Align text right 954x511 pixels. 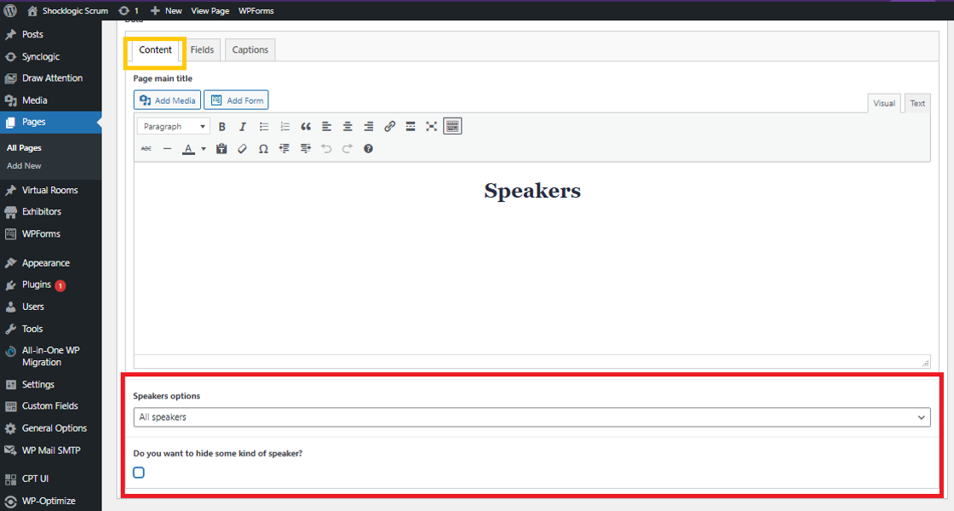369,127
